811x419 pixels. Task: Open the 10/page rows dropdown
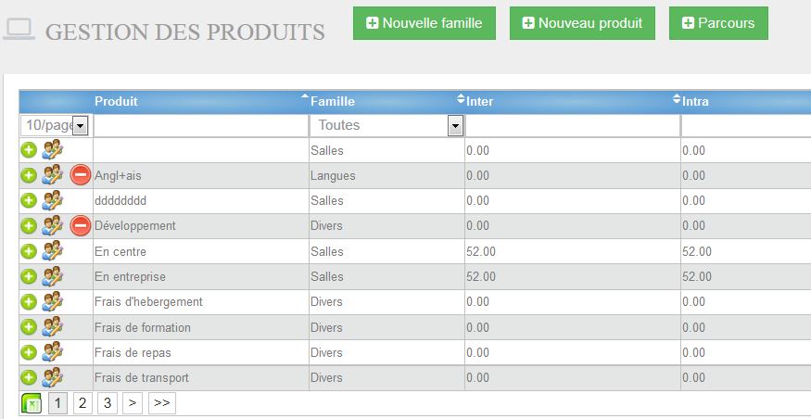(55, 125)
